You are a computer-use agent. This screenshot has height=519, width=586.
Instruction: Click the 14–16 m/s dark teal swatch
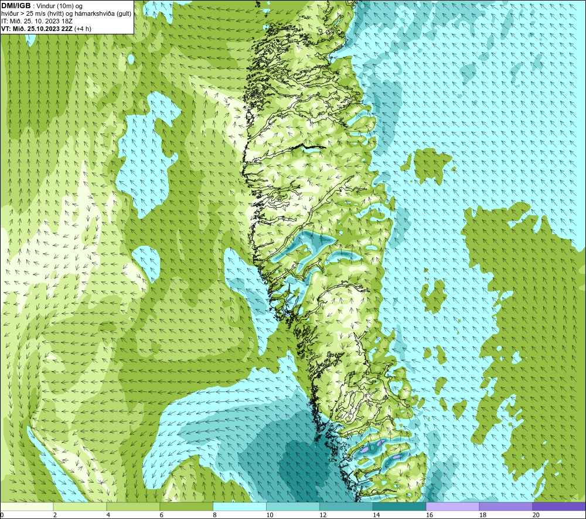tap(399, 506)
